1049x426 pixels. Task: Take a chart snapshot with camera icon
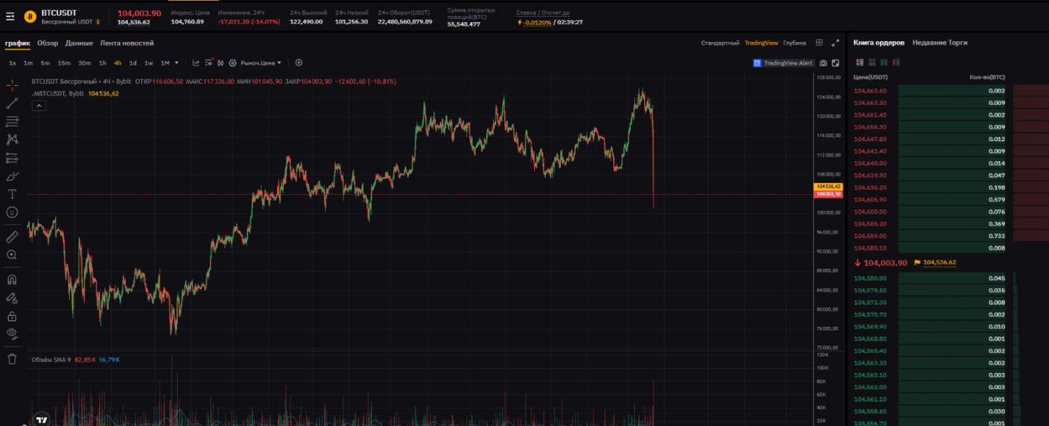pyautogui.click(x=823, y=63)
